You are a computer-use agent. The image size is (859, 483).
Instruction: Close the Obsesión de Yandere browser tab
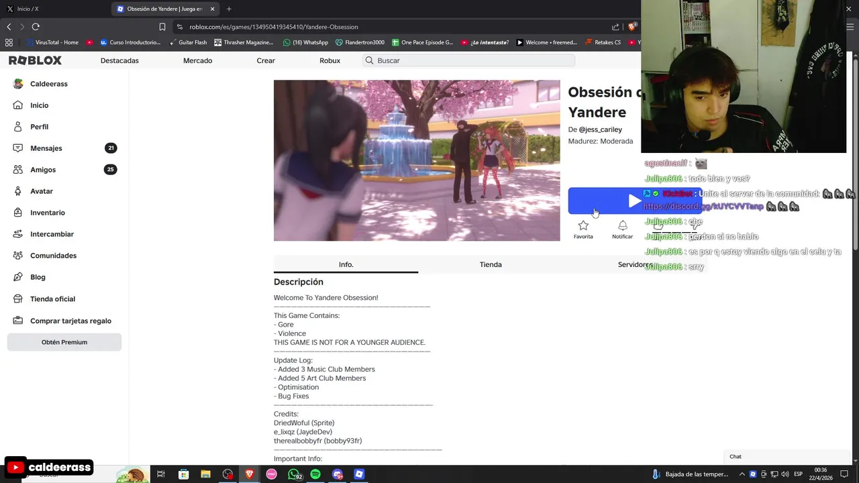[213, 9]
